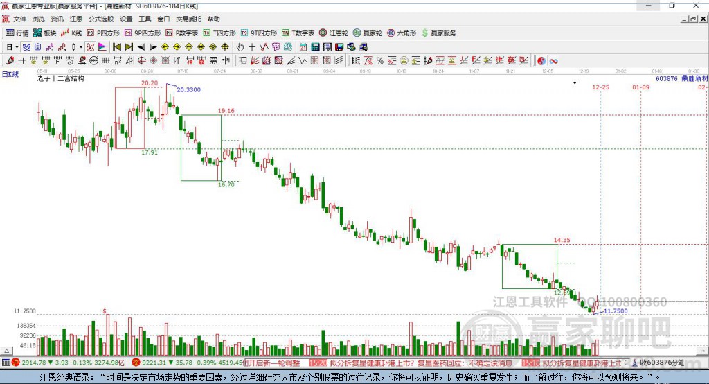Screen dimensions: 709x384
Task: Expand the panel with bottom-left triangle button
Action: [x=6, y=351]
